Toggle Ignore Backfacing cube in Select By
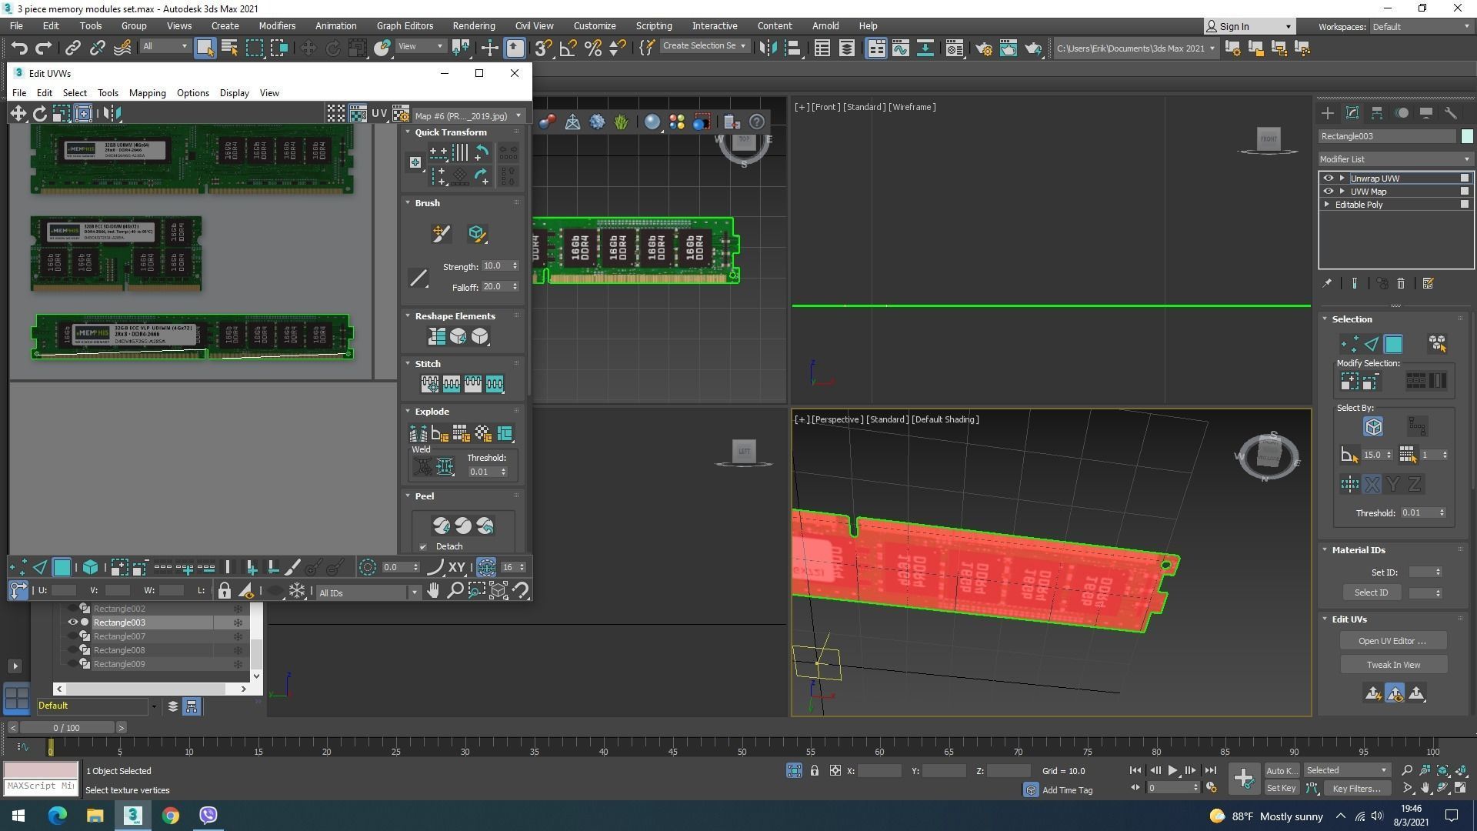The width and height of the screenshot is (1477, 831). (x=1373, y=426)
